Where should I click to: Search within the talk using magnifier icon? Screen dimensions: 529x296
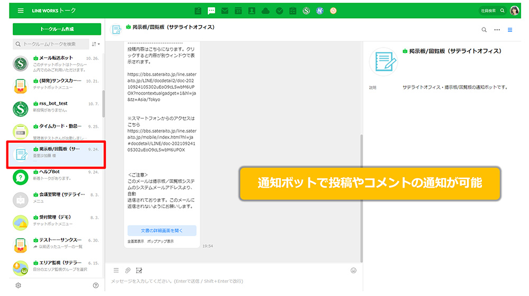pos(484,30)
